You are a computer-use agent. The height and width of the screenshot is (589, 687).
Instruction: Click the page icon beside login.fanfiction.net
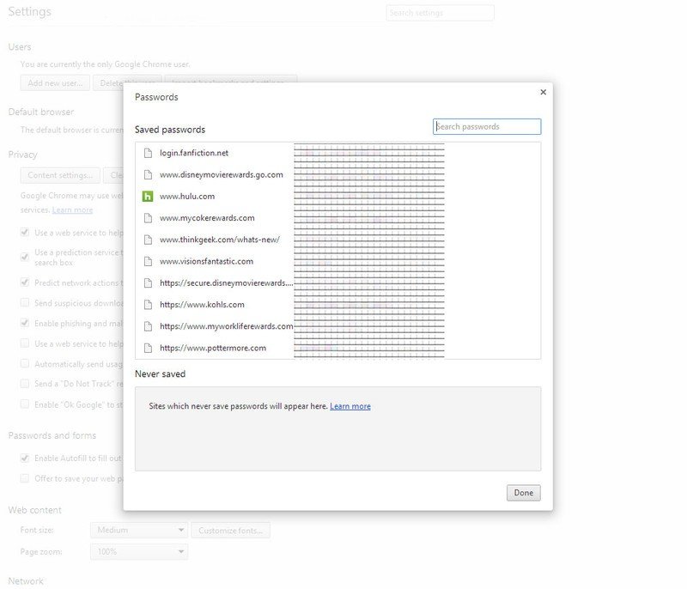148,153
